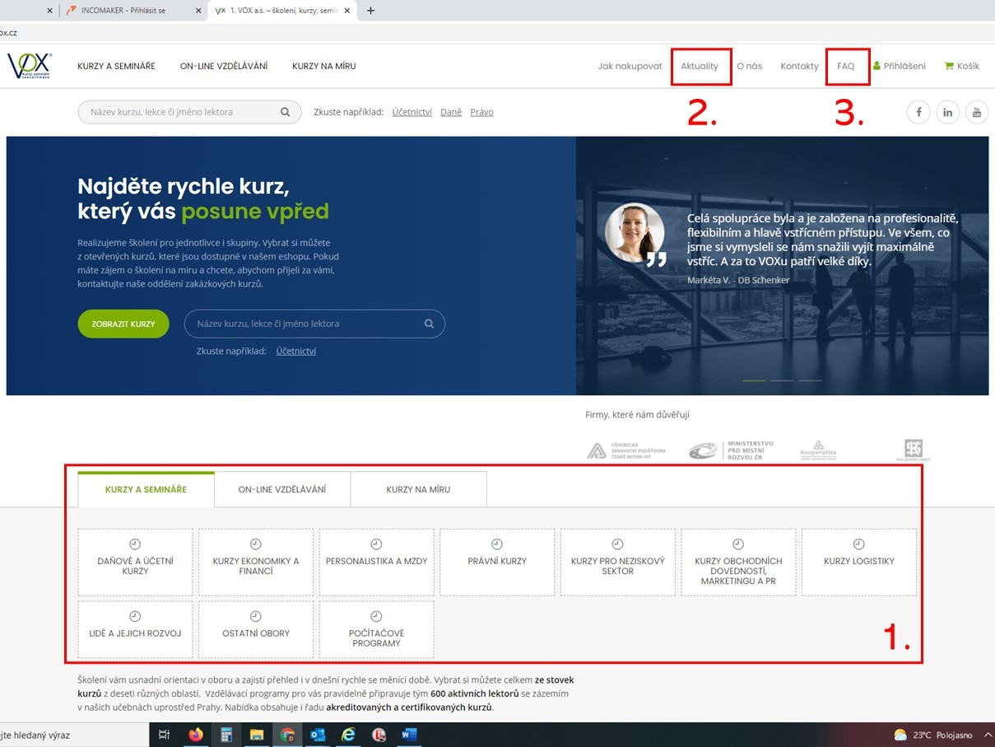Launch Firefox from the taskbar
Screen dimensions: 995x747
tap(195, 735)
